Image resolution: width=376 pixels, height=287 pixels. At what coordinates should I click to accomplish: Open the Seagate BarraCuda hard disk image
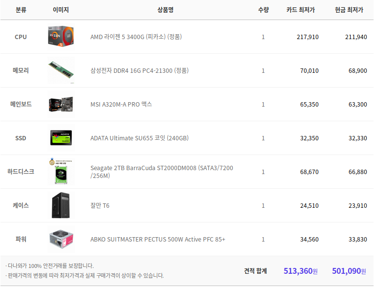coord(61,172)
